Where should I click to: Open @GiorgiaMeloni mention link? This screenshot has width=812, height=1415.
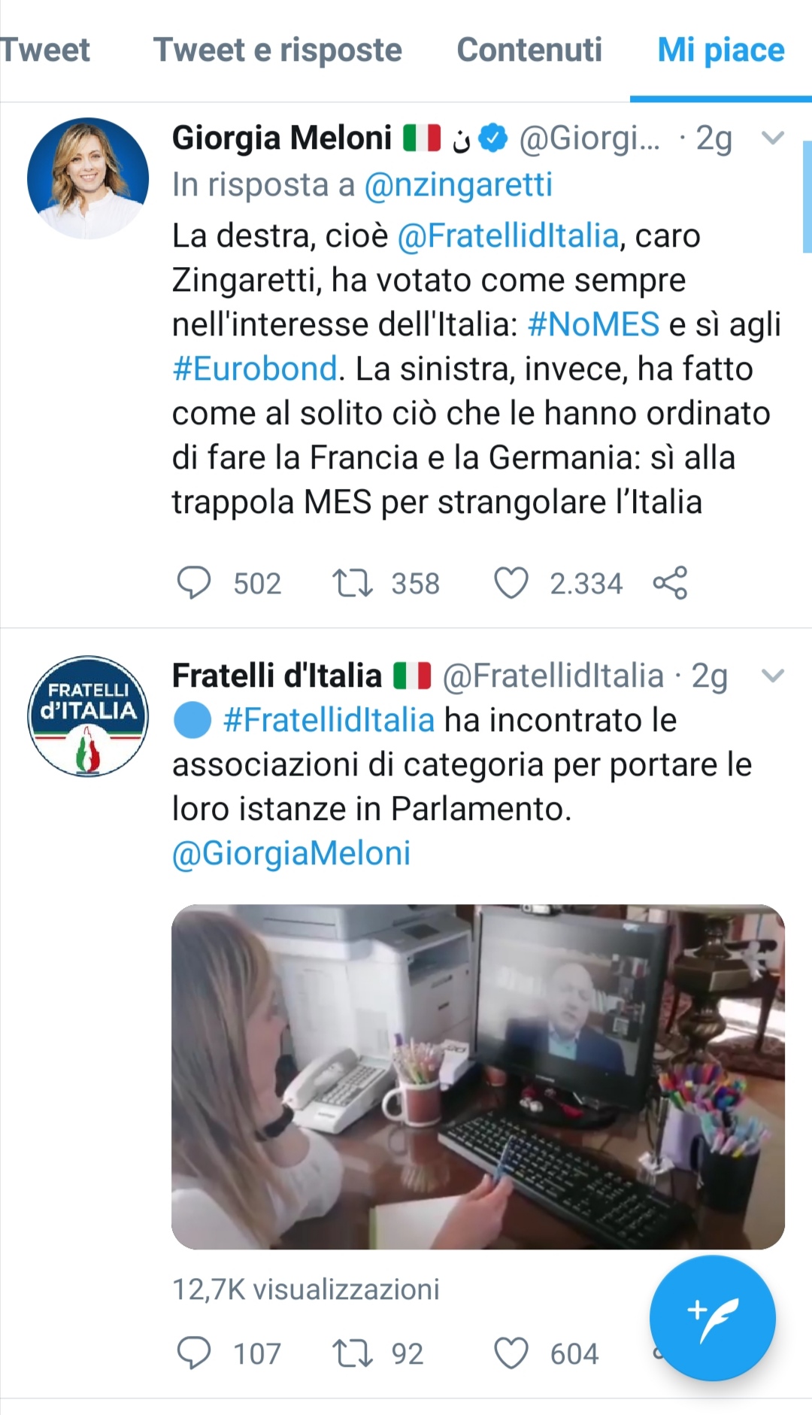click(x=292, y=854)
